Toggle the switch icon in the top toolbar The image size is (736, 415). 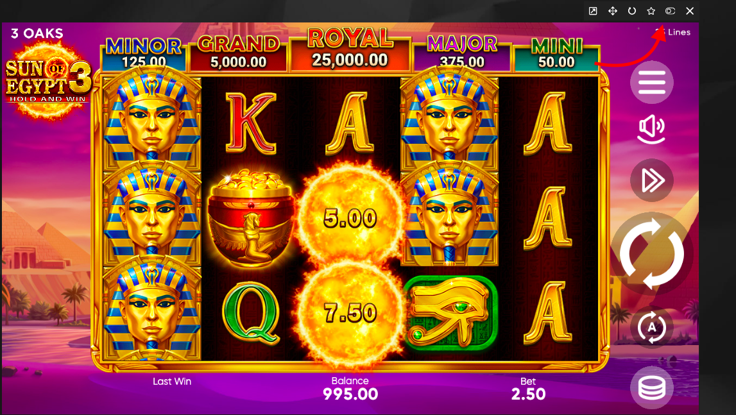click(x=671, y=11)
